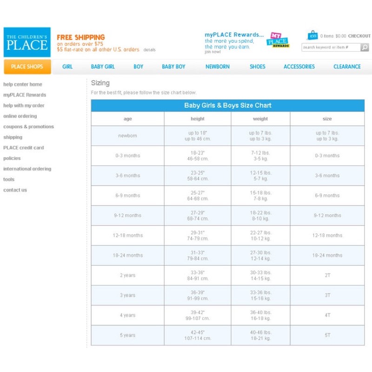Open contact us sidebar link
372x372 pixels.
15,190
